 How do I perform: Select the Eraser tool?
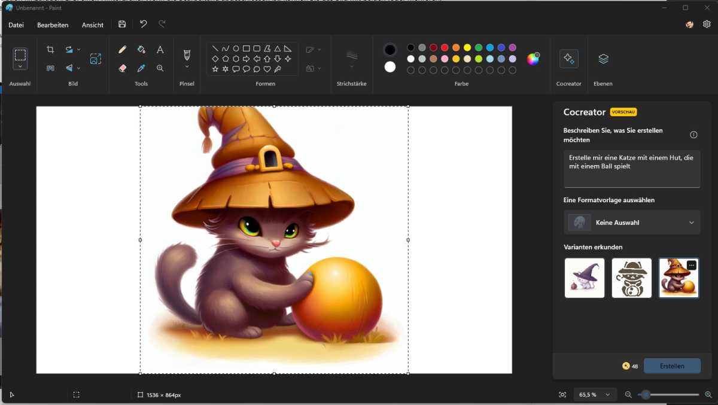[122, 68]
